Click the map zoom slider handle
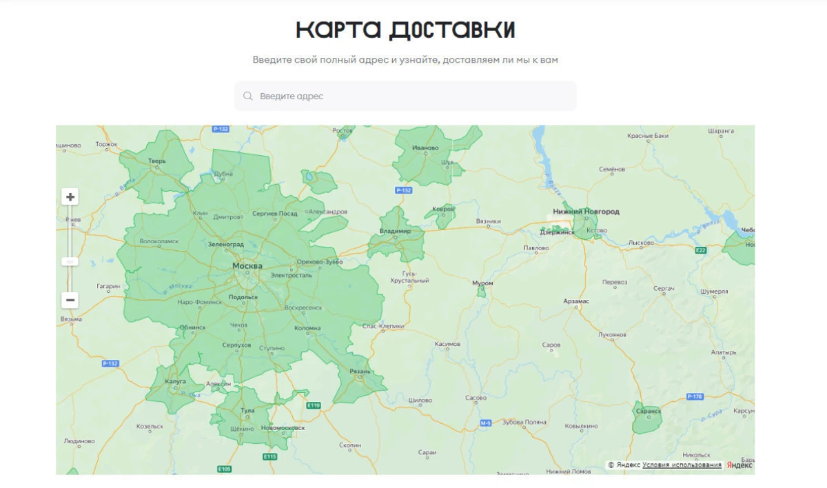 coord(70,261)
